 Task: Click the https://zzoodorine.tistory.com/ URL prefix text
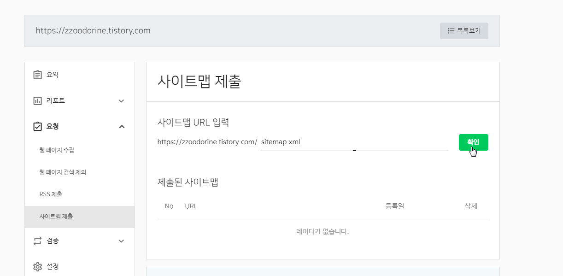pyautogui.click(x=207, y=142)
